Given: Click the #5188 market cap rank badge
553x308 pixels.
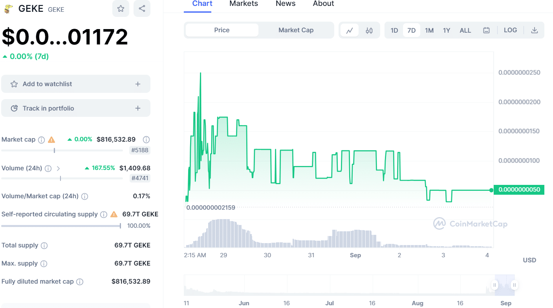Looking at the screenshot, I should (x=140, y=150).
